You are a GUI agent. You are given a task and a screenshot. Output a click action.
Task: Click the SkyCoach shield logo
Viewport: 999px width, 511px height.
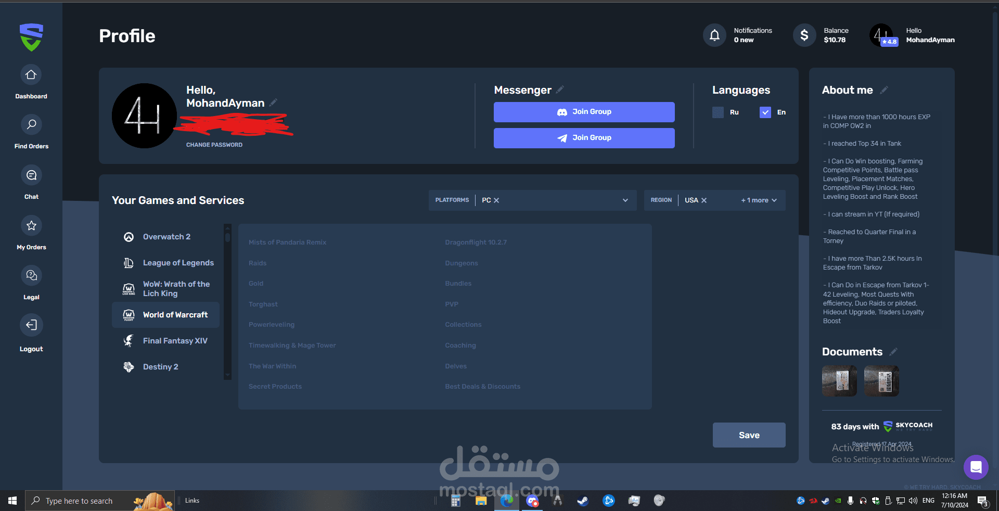[x=31, y=37]
